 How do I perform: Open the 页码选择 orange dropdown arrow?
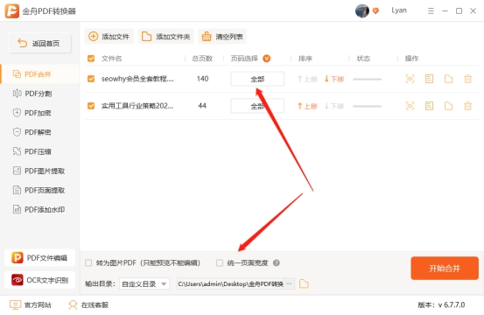tap(266, 59)
